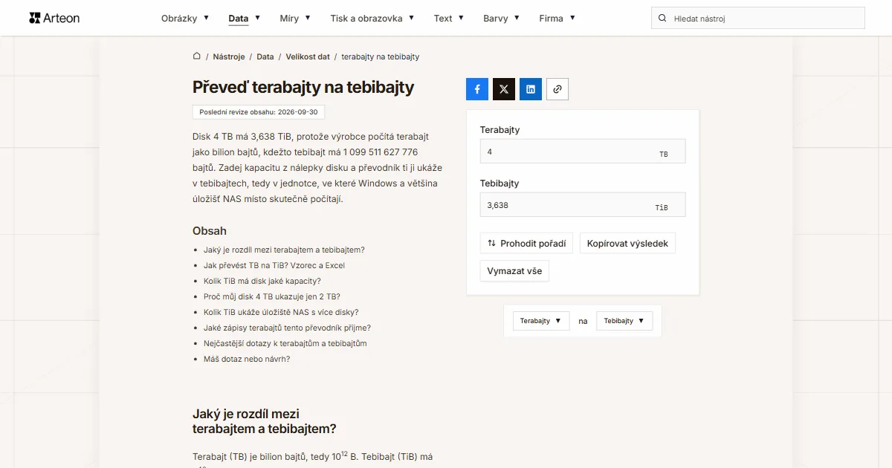Viewport: 892px width, 468px height.
Task: Click terabajty na tebibajty breadcrumb text
Action: [381, 56]
